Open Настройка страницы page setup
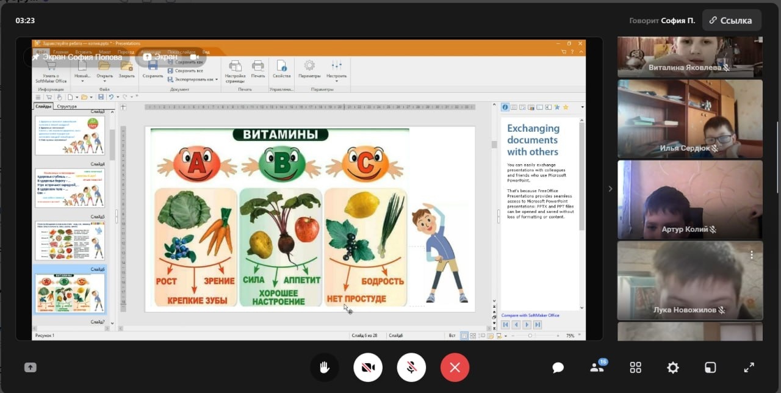This screenshot has width=781, height=393. [x=235, y=71]
